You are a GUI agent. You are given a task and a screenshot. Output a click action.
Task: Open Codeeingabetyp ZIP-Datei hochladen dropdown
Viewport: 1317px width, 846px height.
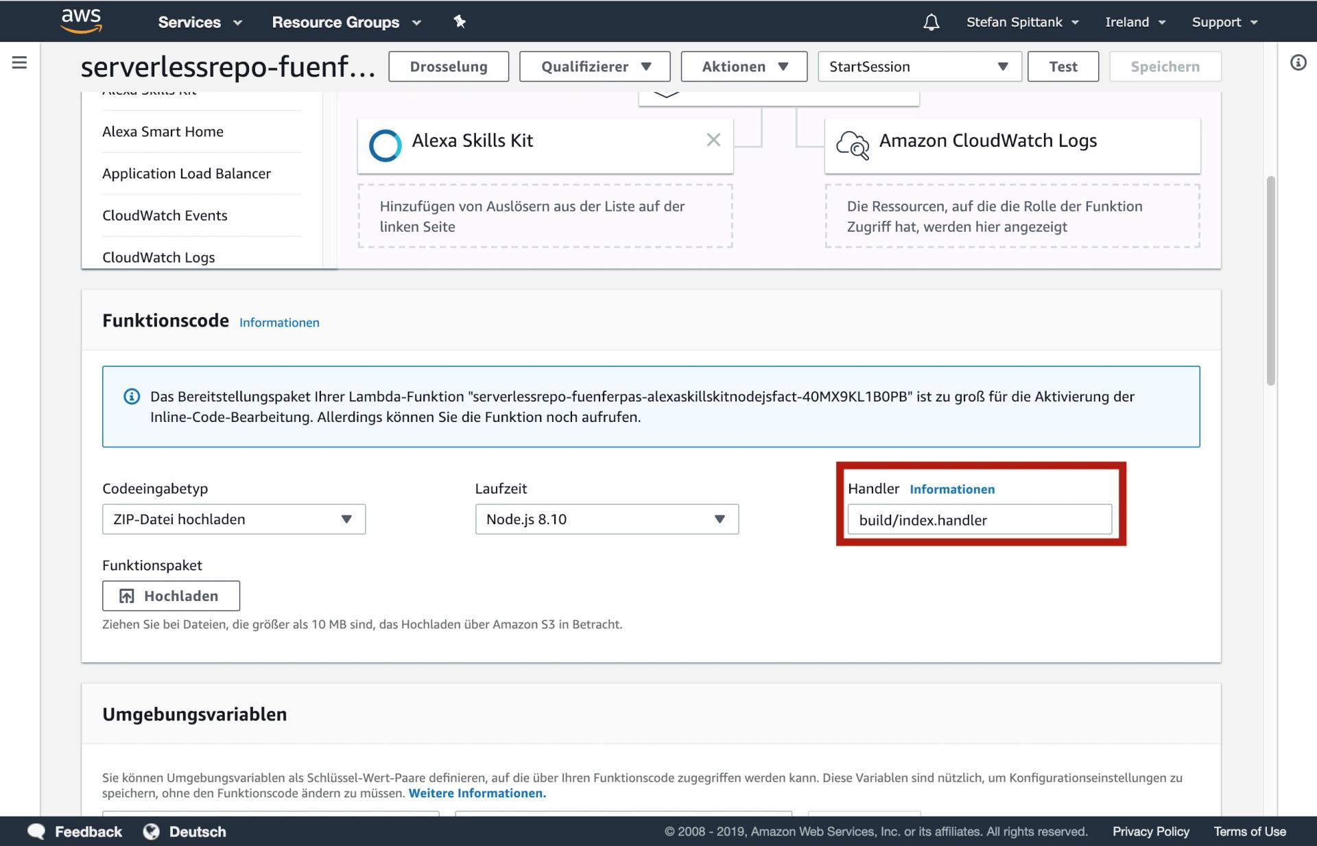tap(233, 519)
